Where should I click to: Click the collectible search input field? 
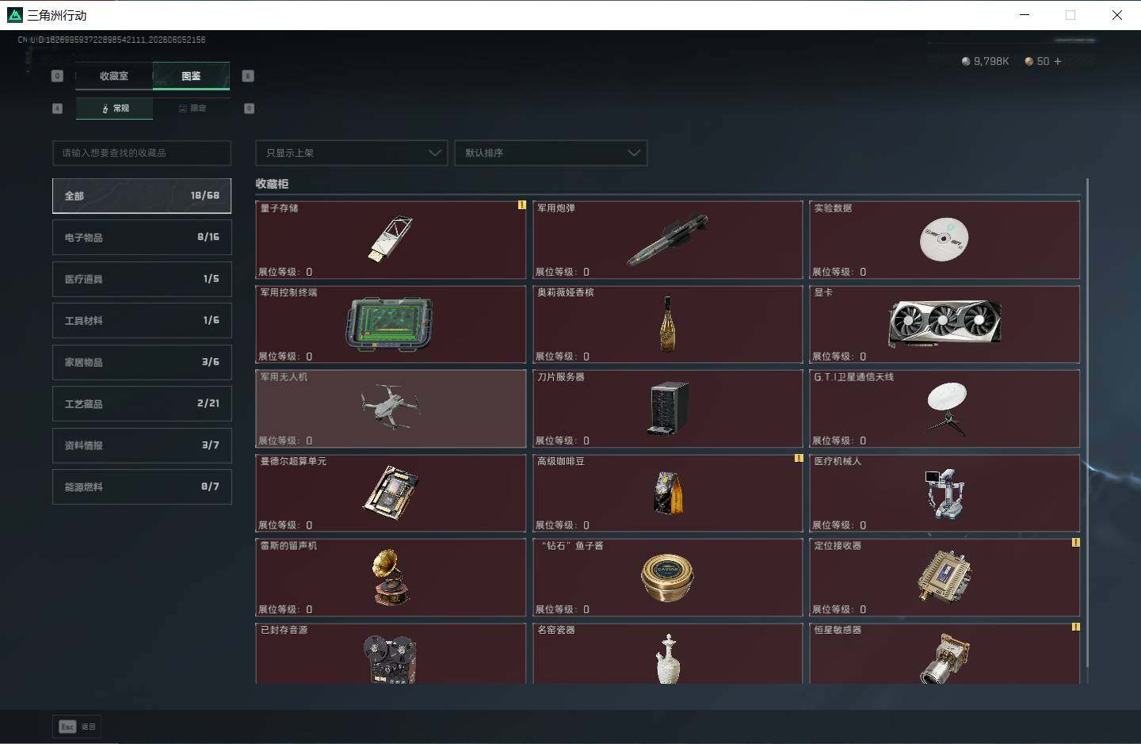click(142, 153)
